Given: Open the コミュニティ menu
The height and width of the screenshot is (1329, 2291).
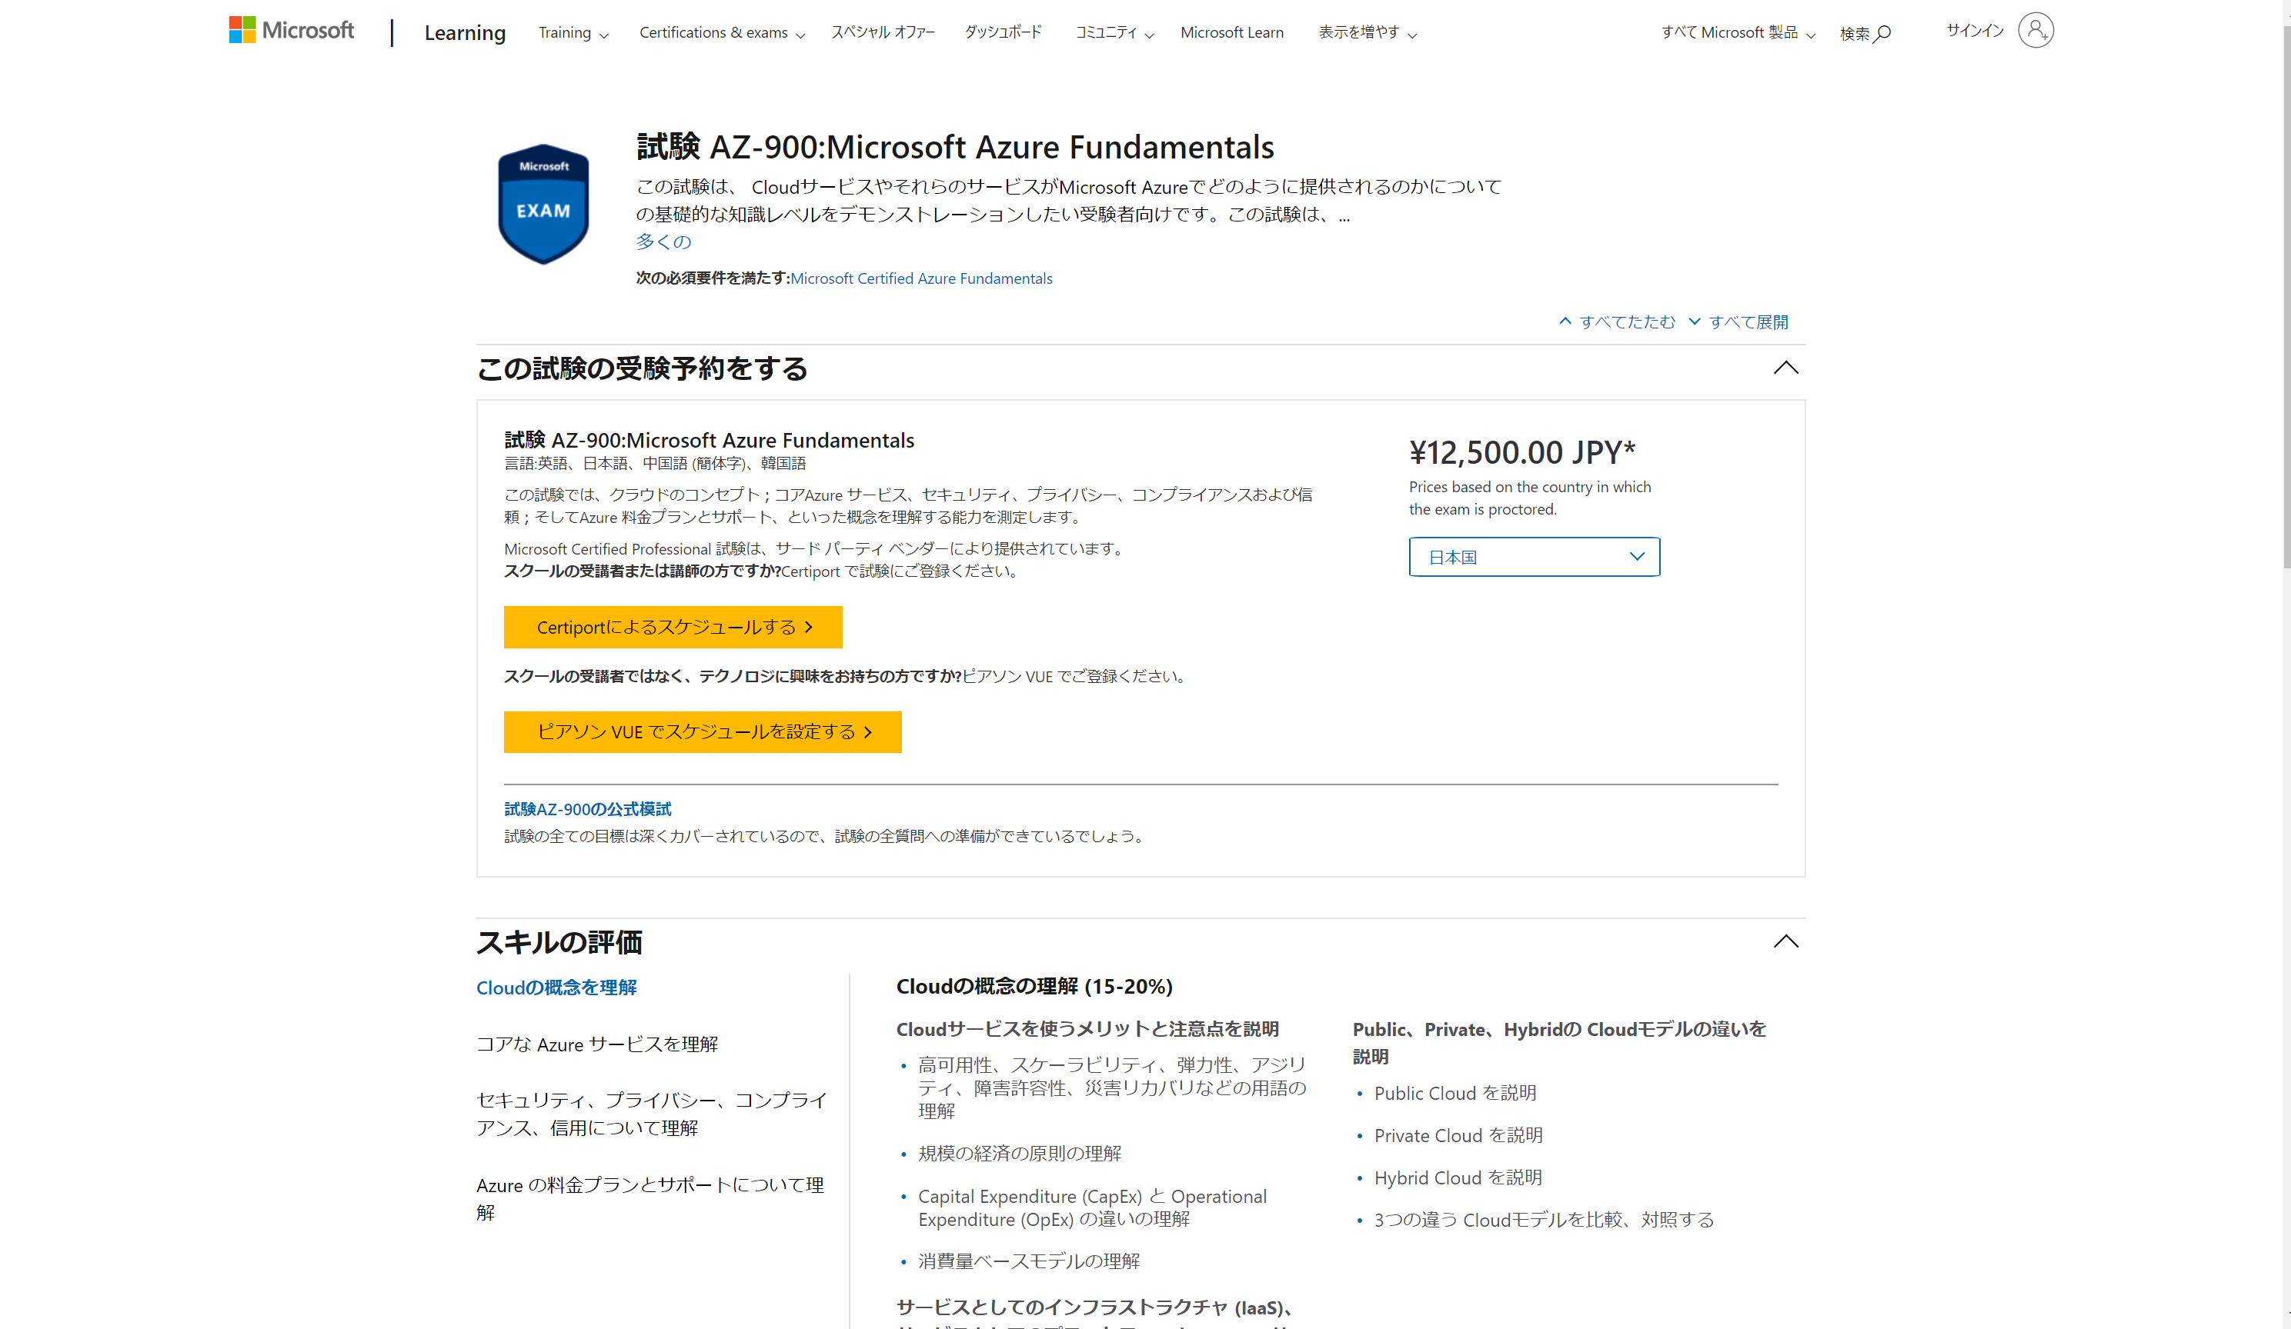Looking at the screenshot, I should point(1114,33).
